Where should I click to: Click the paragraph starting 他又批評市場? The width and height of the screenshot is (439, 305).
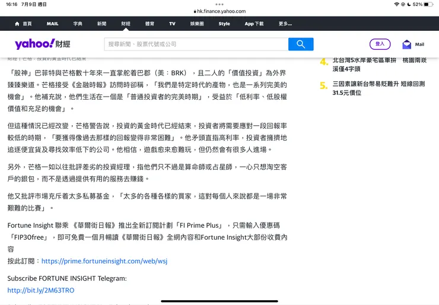click(147, 202)
